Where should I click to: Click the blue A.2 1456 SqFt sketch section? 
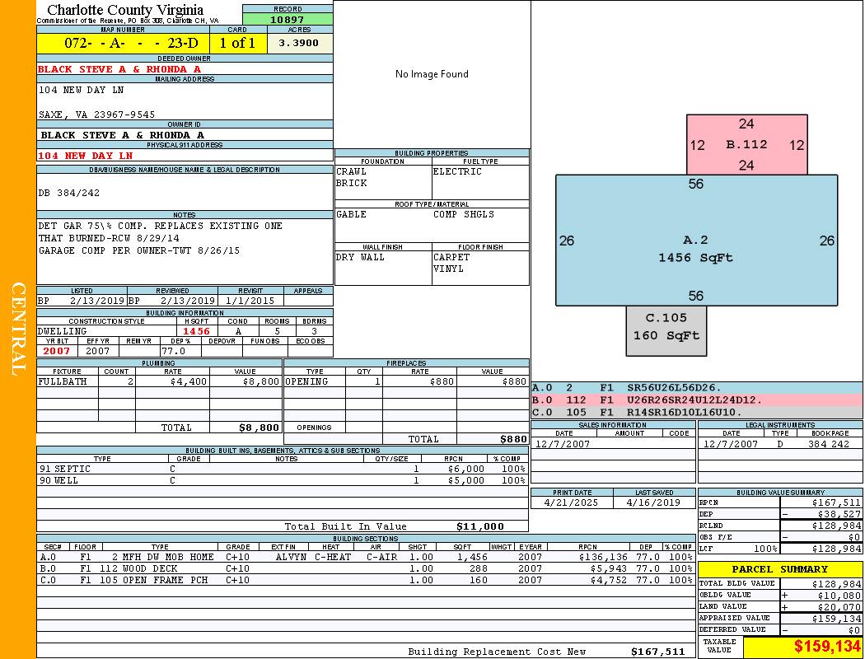click(696, 241)
